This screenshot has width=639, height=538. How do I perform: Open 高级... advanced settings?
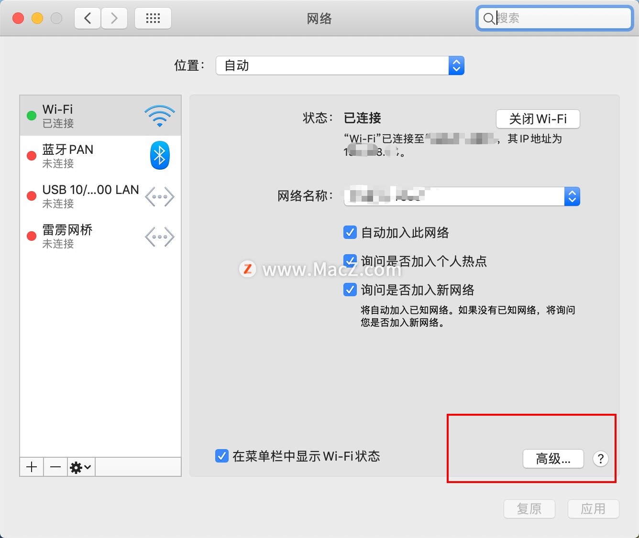(x=553, y=459)
